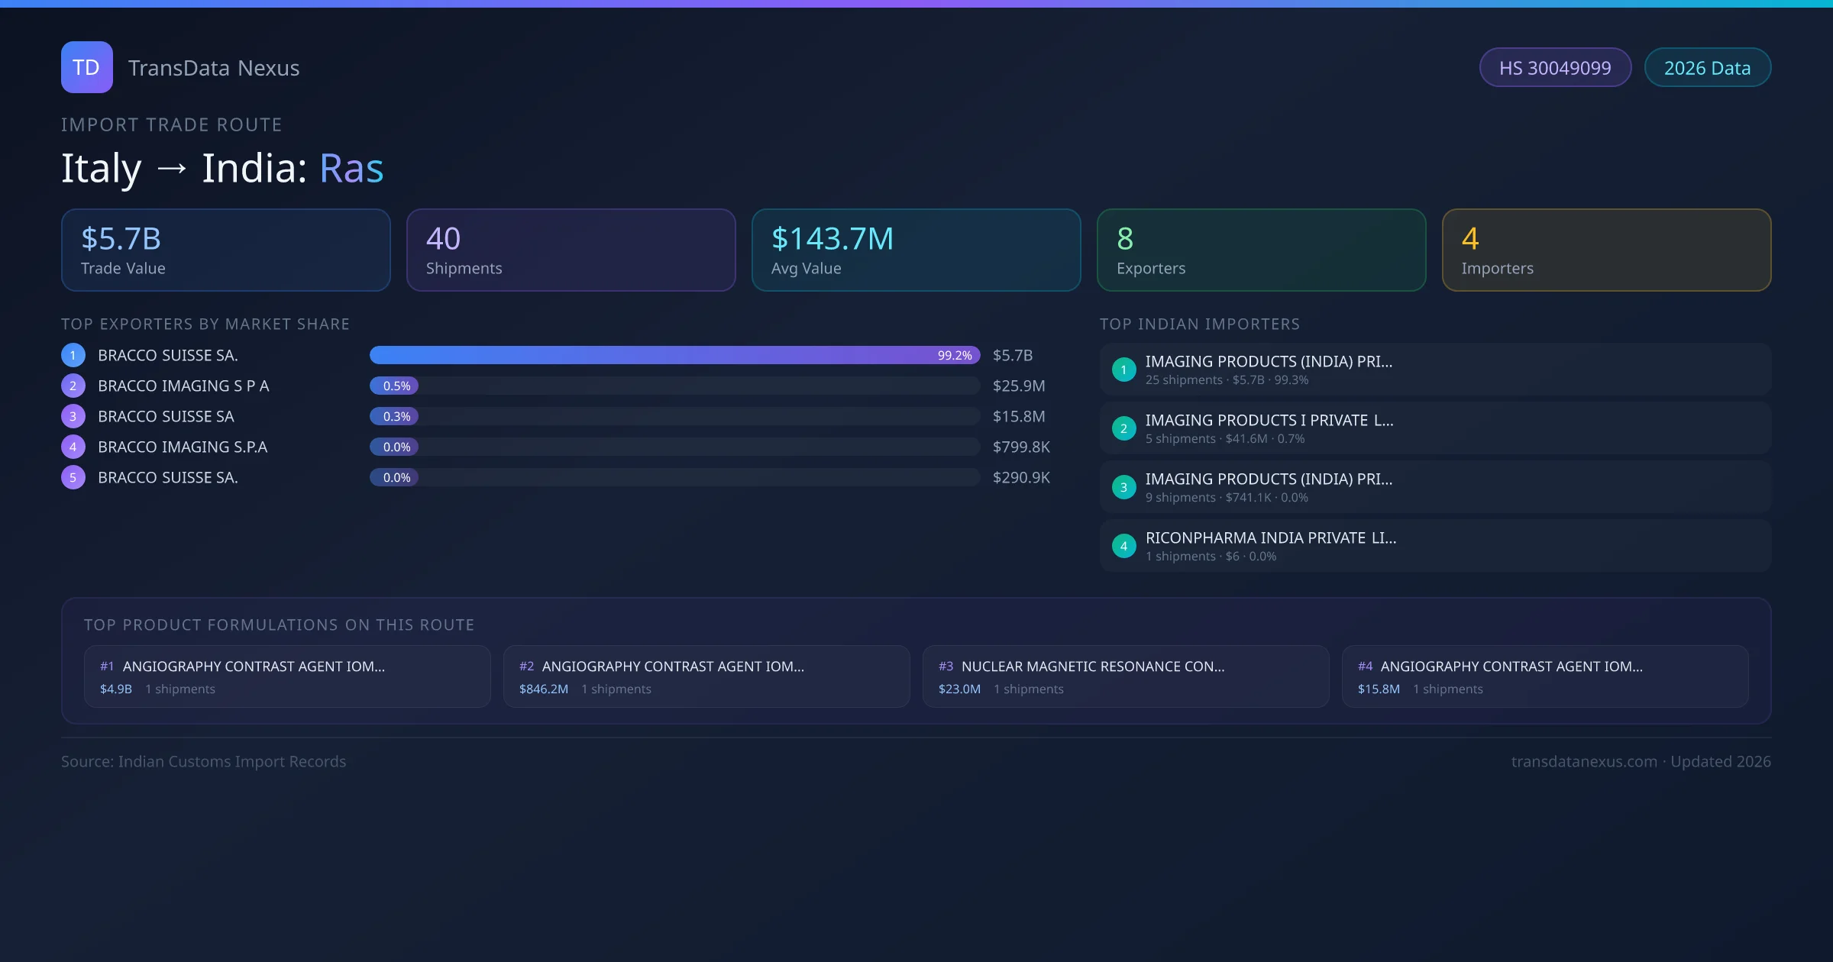The height and width of the screenshot is (962, 1833).
Task: Click the TD logo icon
Action: (x=86, y=67)
